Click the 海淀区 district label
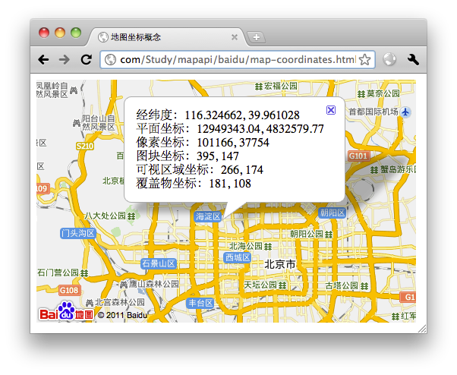This screenshot has width=457, height=375. [207, 216]
